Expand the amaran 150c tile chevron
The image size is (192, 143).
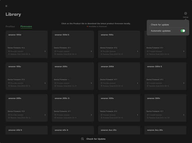click(x=45, y=83)
